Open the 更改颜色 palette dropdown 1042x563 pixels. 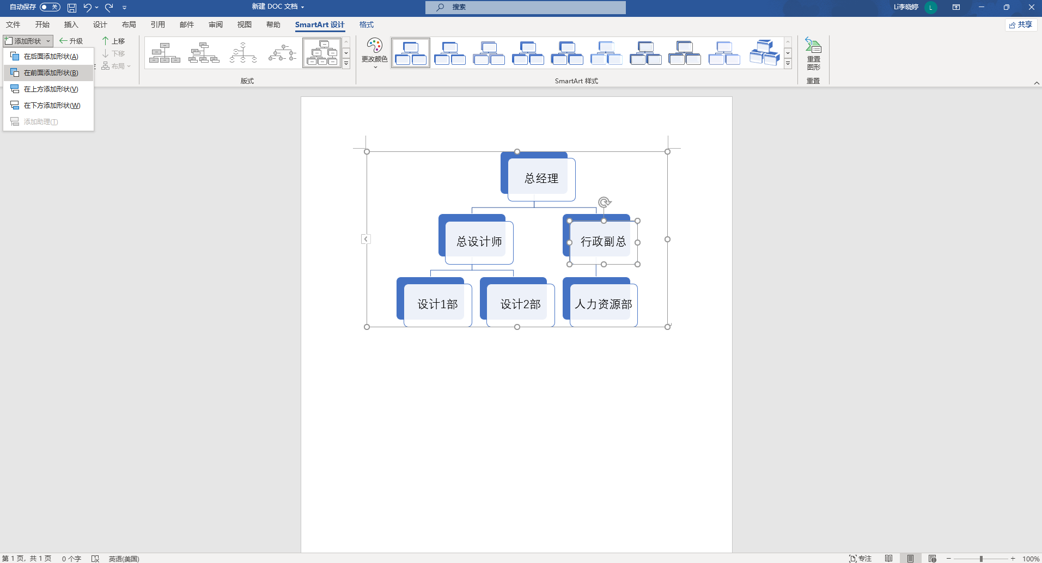[x=375, y=53]
